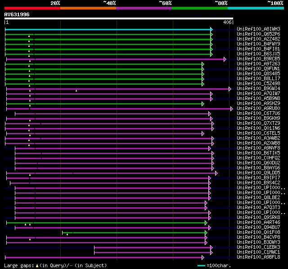Click the 406 end position label
Viewport: 288px width, 269px height.
227,23
